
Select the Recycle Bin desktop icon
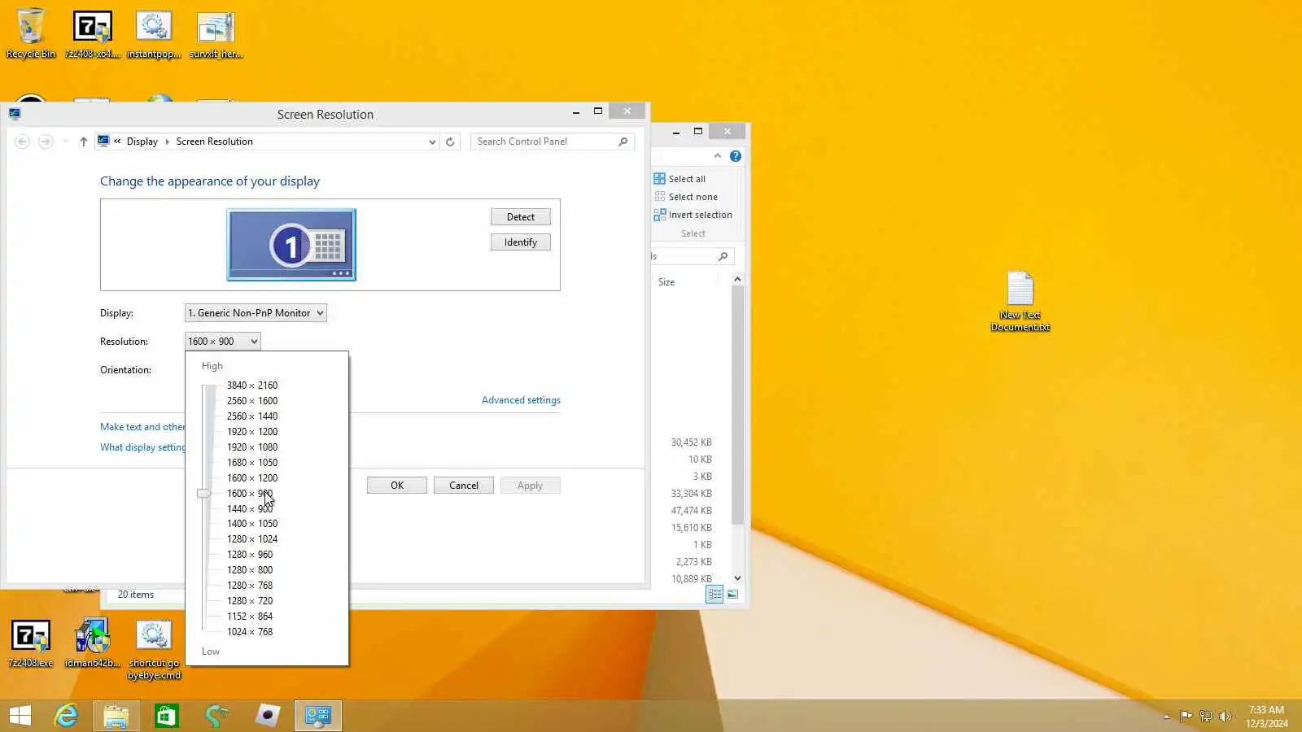pos(31,33)
